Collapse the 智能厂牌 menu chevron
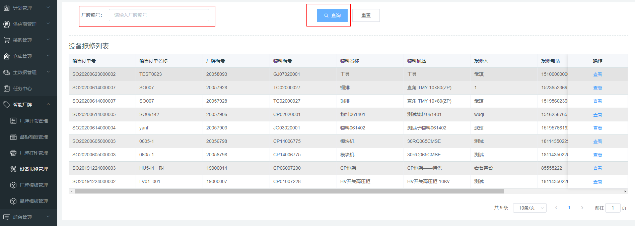This screenshot has width=635, height=226. [48, 104]
